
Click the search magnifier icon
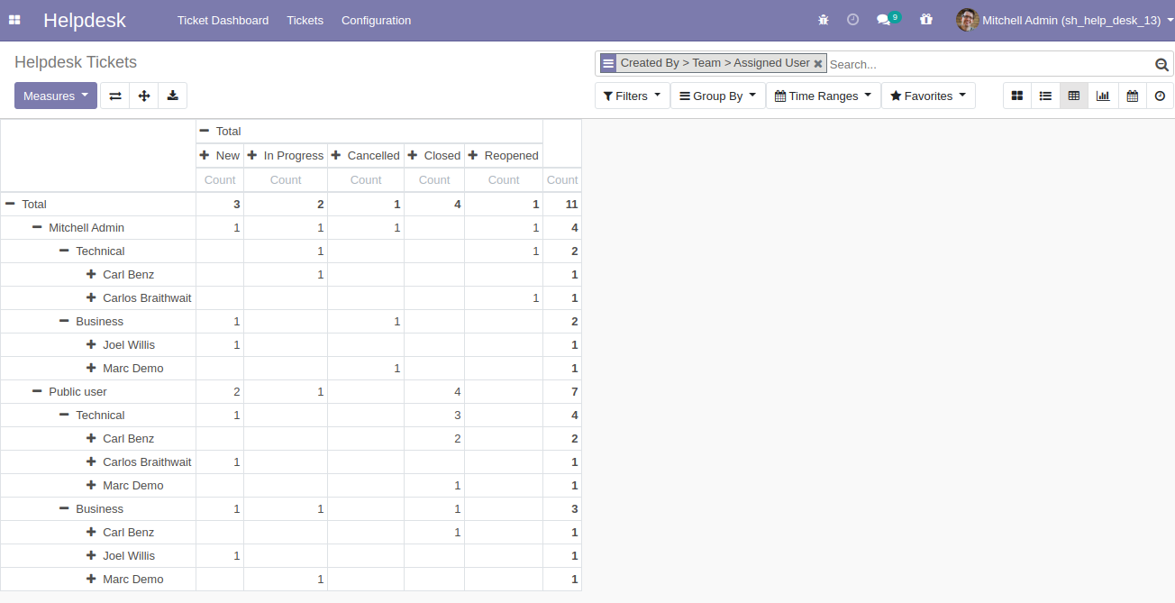coord(1162,64)
